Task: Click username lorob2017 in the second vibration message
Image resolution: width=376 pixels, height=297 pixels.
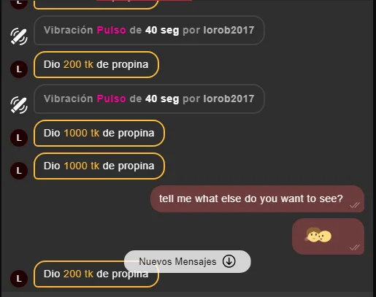Action: (x=229, y=99)
